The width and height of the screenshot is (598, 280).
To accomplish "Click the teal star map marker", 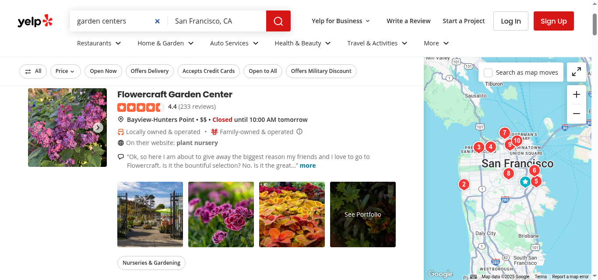I will pos(525,182).
